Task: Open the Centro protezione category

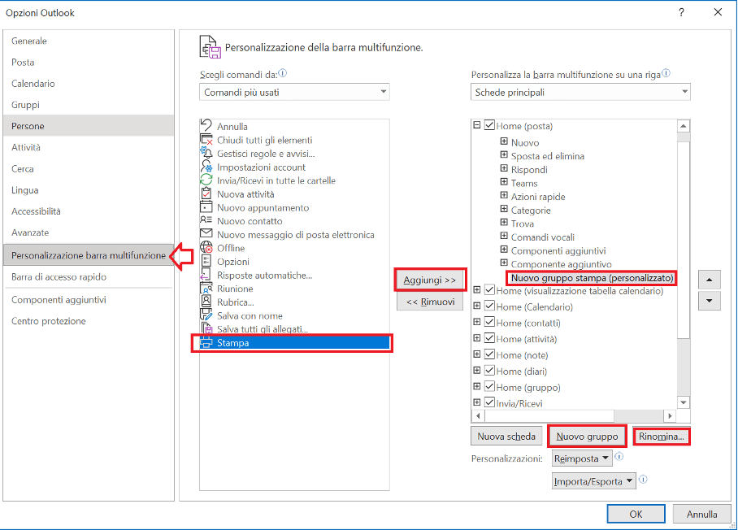Action: [89, 321]
